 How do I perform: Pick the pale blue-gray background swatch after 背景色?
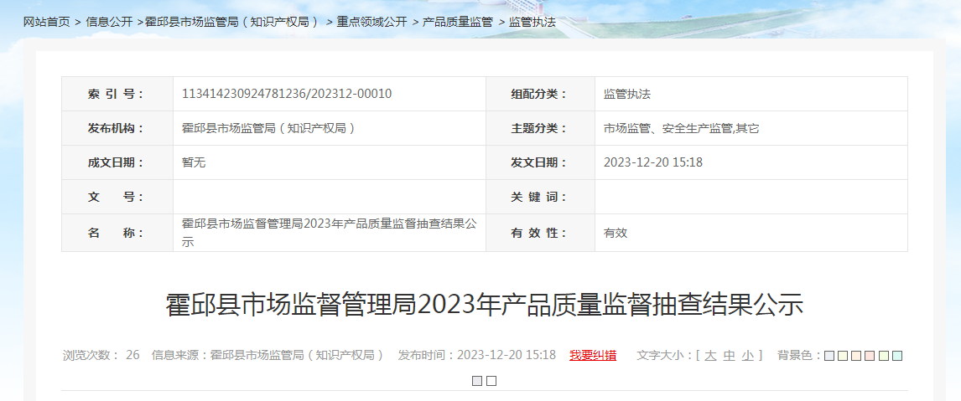coord(829,356)
